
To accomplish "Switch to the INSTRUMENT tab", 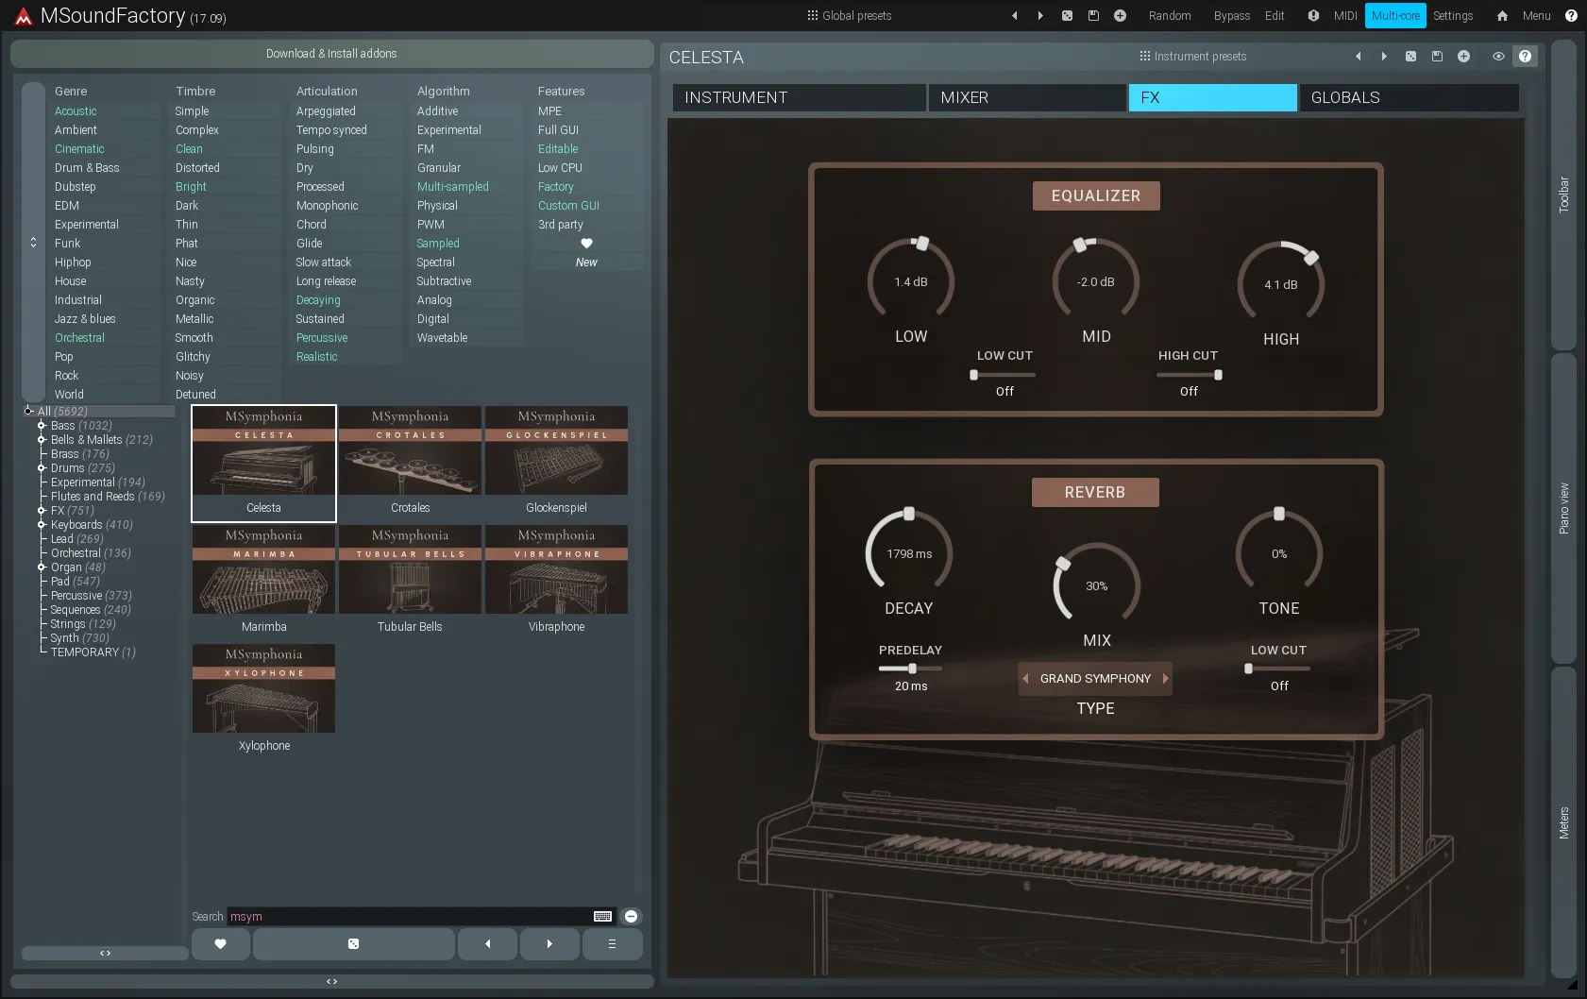I will 799,97.
